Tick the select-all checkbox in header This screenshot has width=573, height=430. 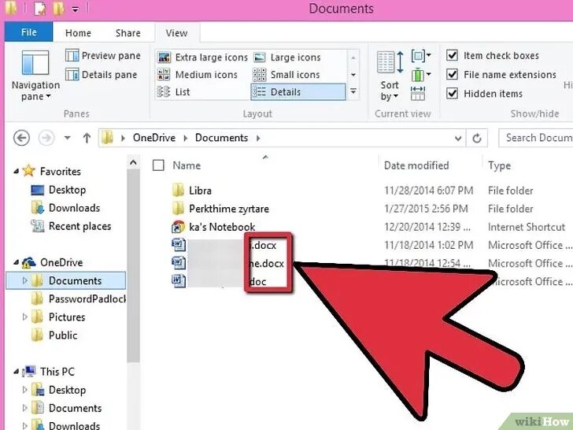(x=158, y=165)
